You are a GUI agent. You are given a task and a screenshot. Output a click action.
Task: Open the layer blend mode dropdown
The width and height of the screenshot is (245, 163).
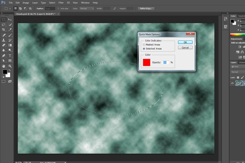point(238,72)
